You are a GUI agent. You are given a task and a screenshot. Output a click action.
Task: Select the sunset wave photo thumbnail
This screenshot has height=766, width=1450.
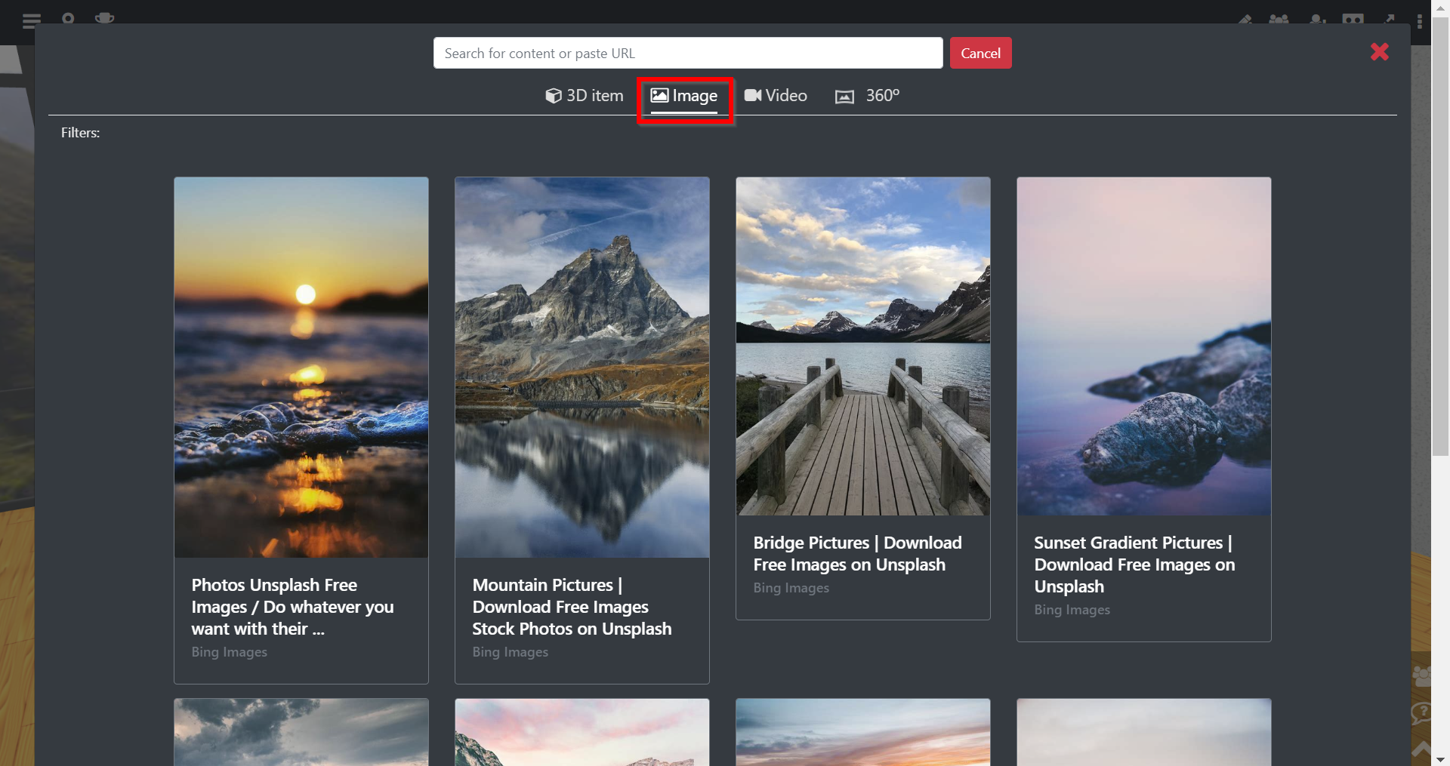(301, 368)
